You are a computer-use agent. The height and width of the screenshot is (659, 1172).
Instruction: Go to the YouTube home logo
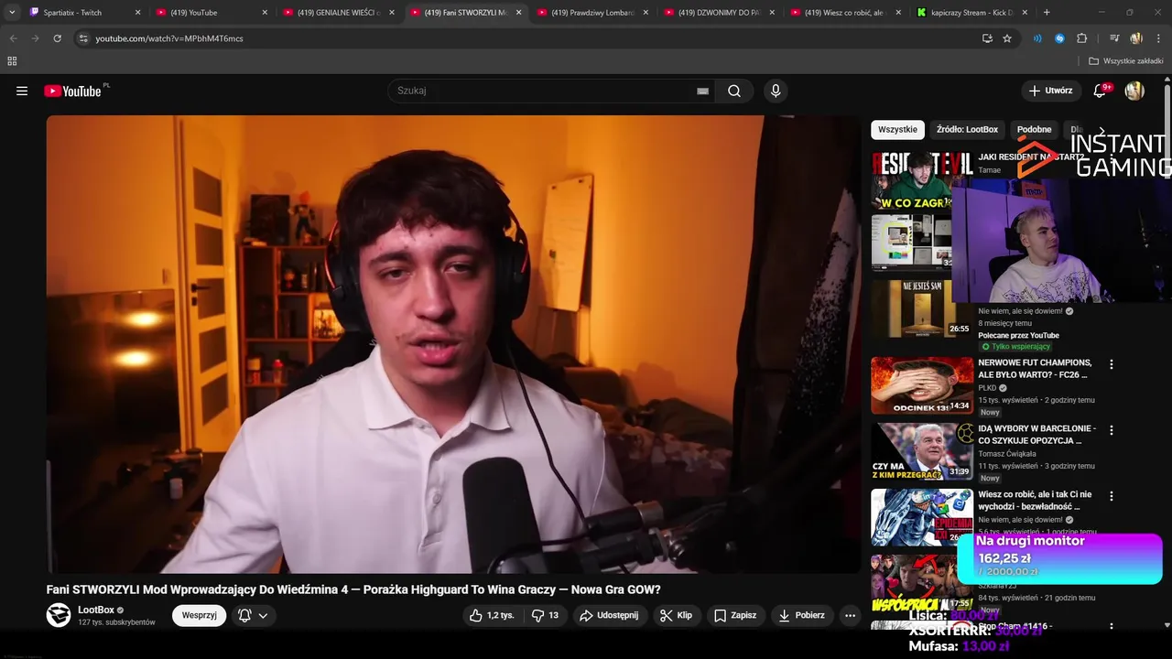[72, 91]
